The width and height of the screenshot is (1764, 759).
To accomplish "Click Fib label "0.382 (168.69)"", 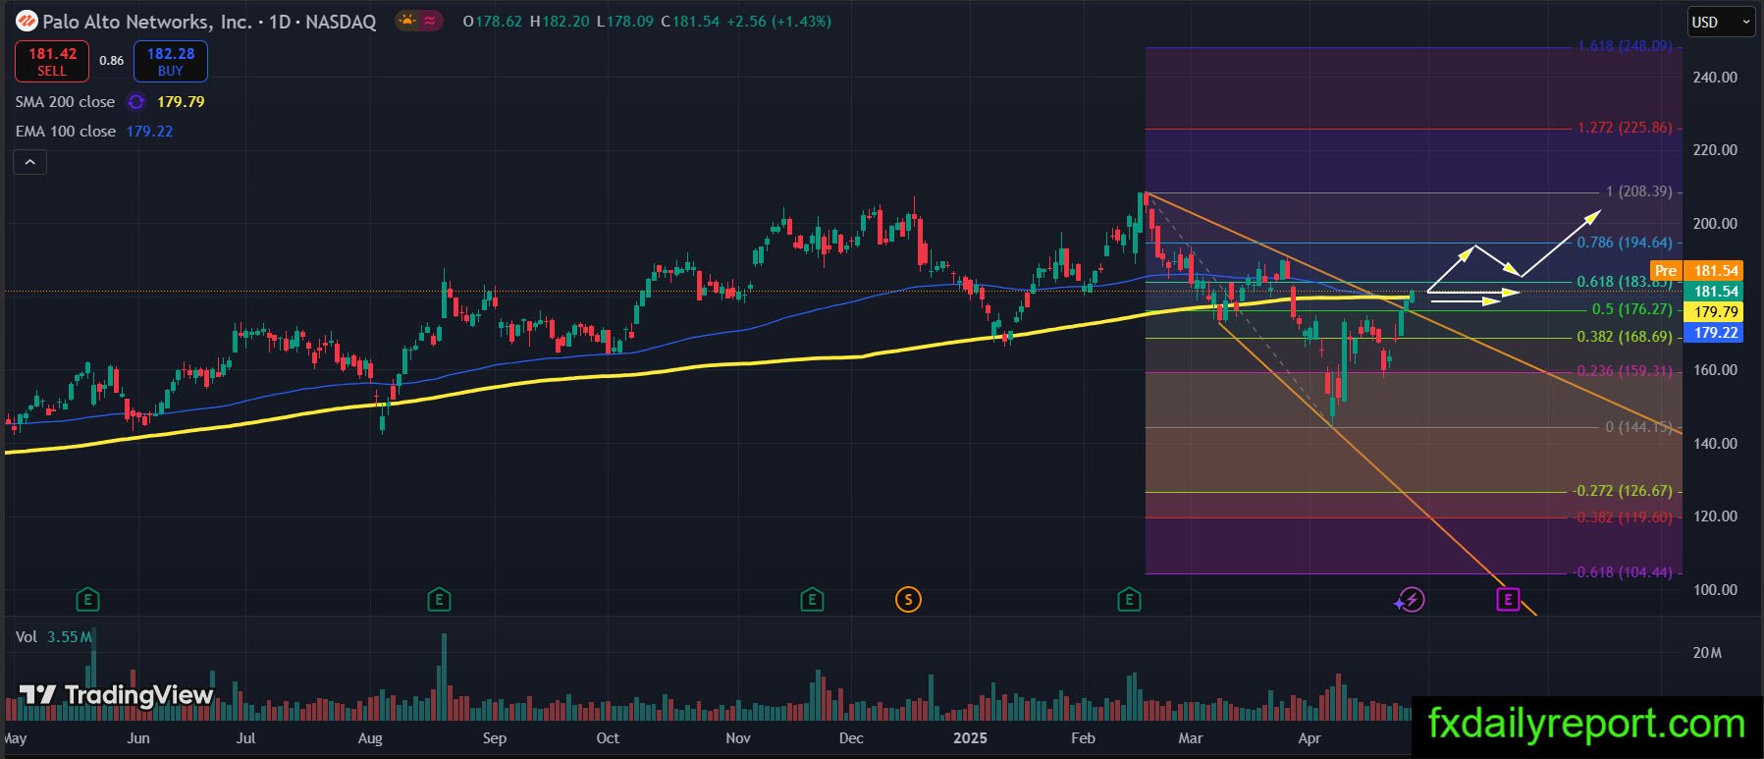I will [x=1625, y=337].
